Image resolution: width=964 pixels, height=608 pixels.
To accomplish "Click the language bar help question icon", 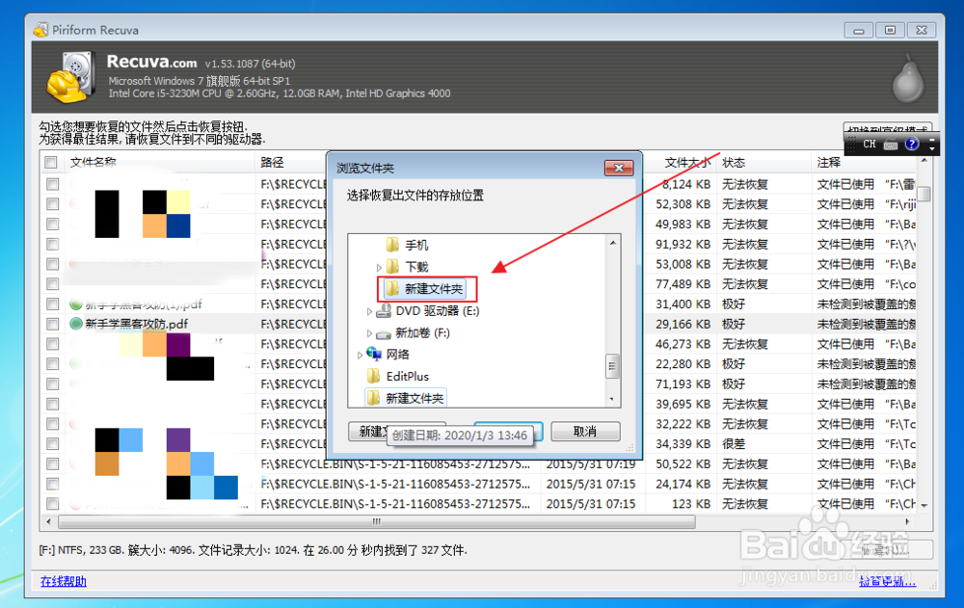I will point(912,144).
